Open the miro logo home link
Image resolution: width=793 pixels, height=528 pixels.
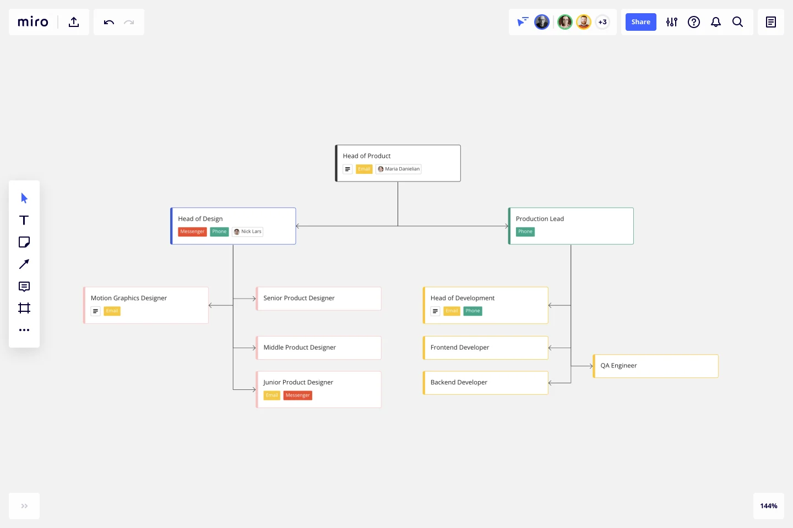[x=33, y=22]
